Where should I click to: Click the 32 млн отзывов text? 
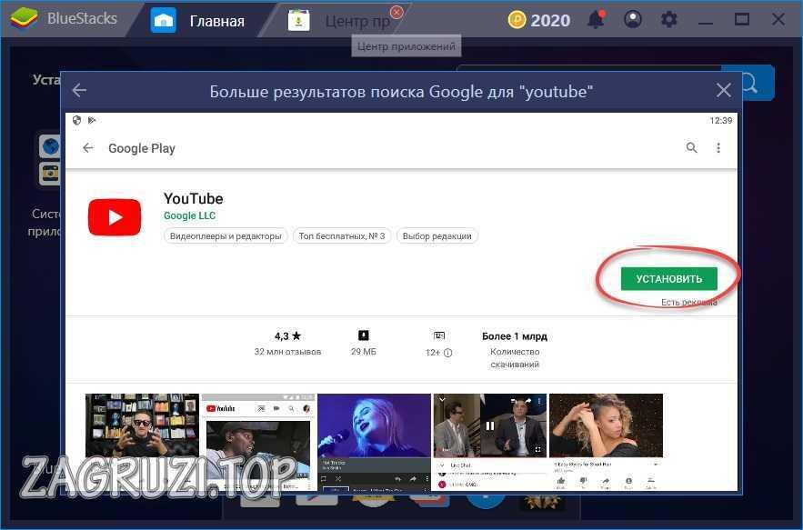[287, 352]
